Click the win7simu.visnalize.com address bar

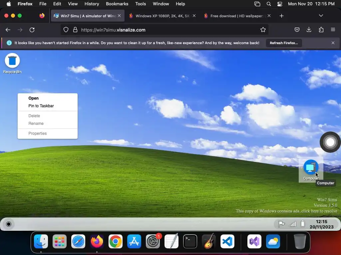pyautogui.click(x=165, y=30)
